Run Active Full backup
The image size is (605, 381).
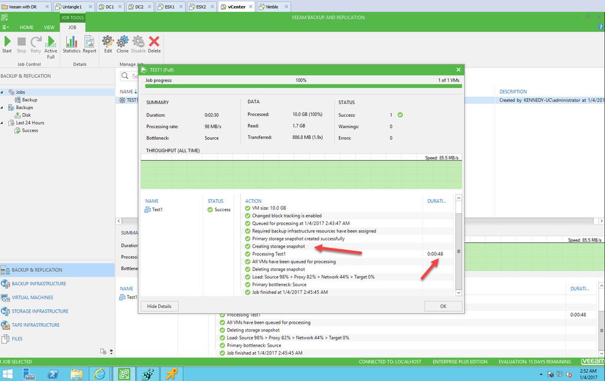[51, 47]
